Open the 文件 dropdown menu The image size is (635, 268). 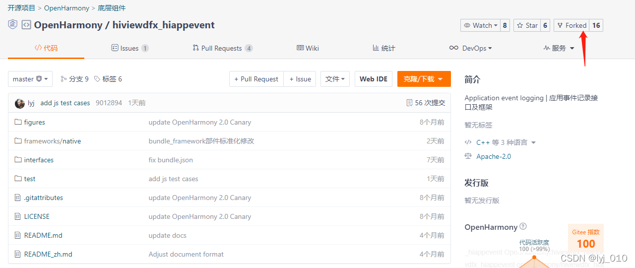point(335,79)
